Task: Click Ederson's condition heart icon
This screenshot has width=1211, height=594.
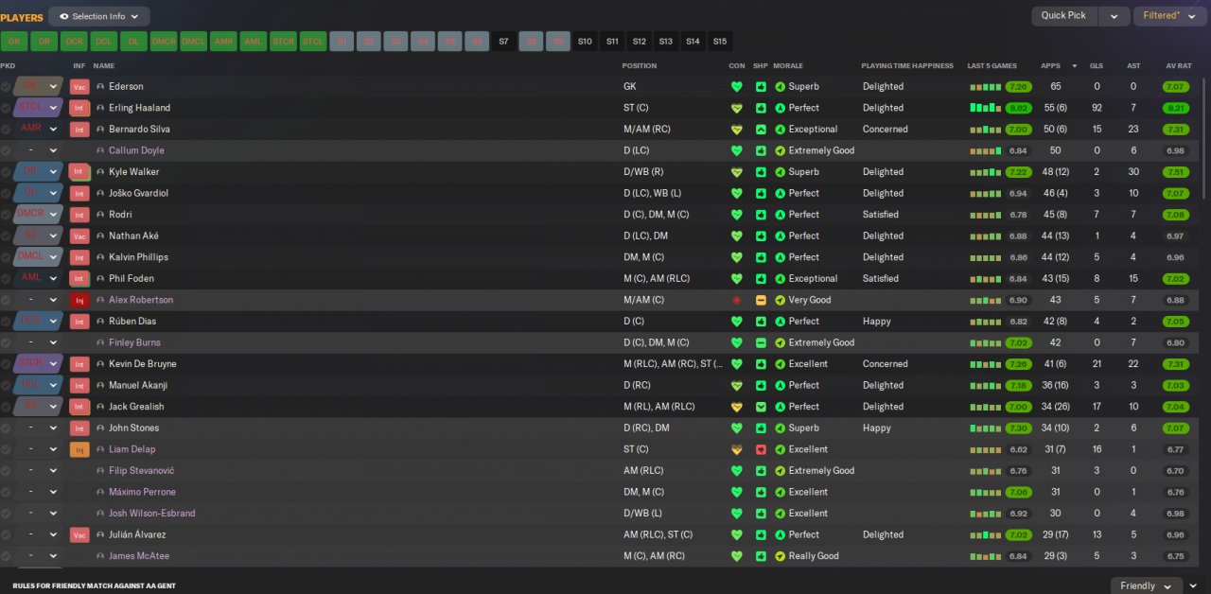Action: click(737, 87)
